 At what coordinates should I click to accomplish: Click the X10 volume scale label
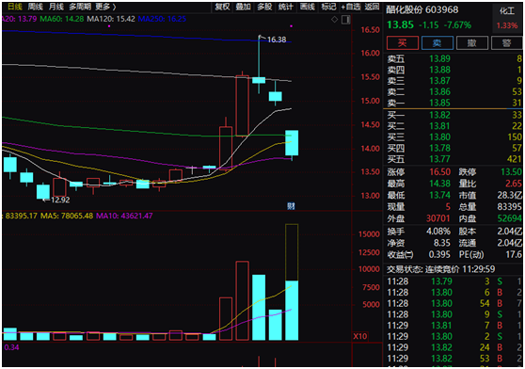(x=360, y=336)
